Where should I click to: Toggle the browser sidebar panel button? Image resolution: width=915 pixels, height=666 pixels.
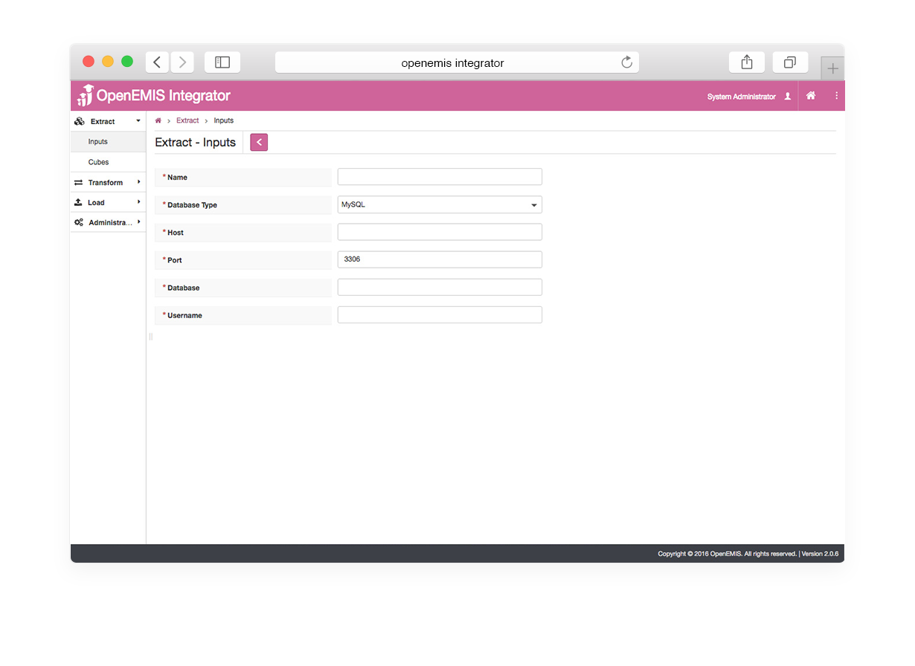click(222, 62)
